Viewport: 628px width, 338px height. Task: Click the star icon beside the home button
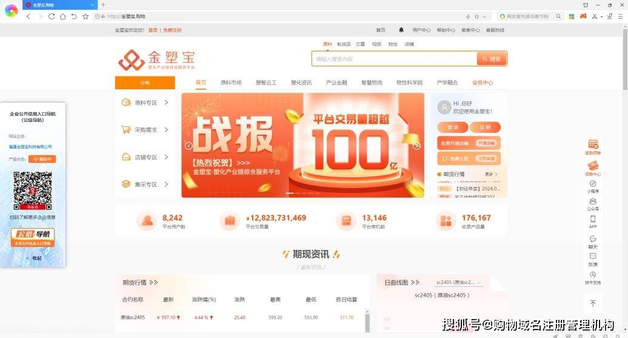tap(85, 16)
